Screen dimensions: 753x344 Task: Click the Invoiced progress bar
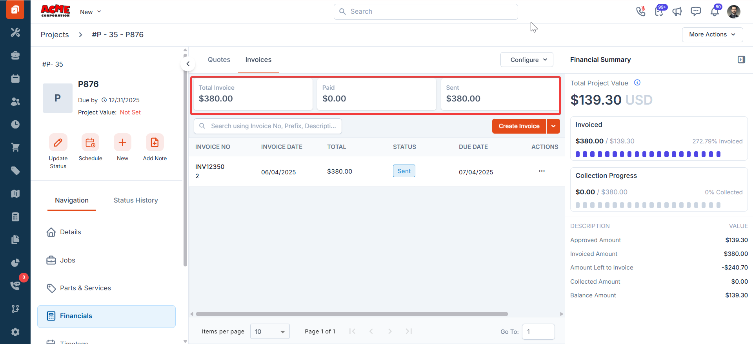(x=648, y=154)
